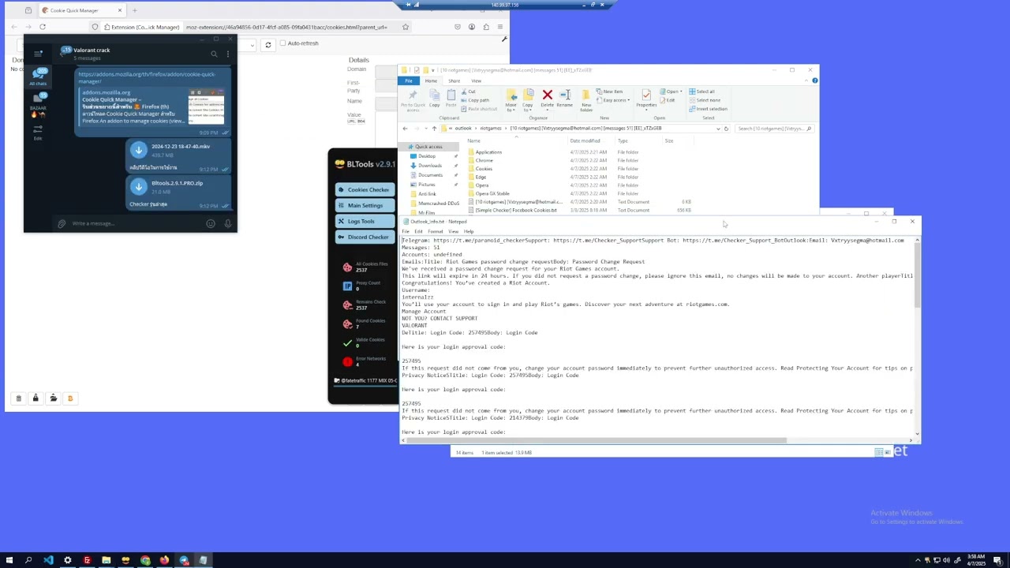
Task: Open the Notepad Help menu
Action: (469, 231)
